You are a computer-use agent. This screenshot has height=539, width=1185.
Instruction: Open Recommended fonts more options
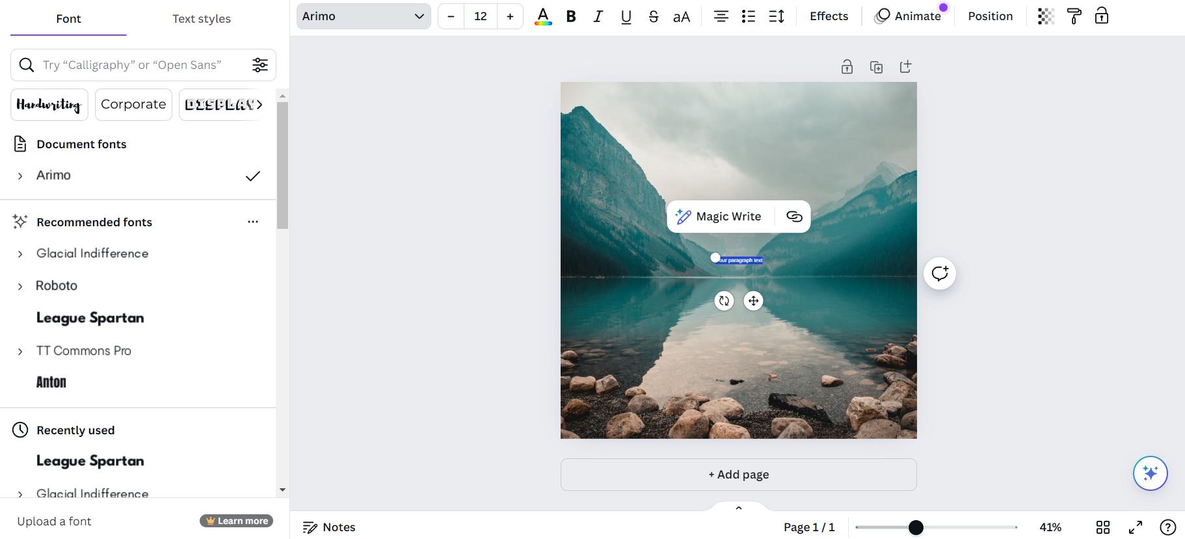coord(253,222)
